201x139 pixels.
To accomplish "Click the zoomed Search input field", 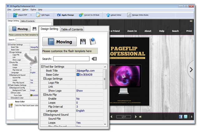I will (71, 59).
